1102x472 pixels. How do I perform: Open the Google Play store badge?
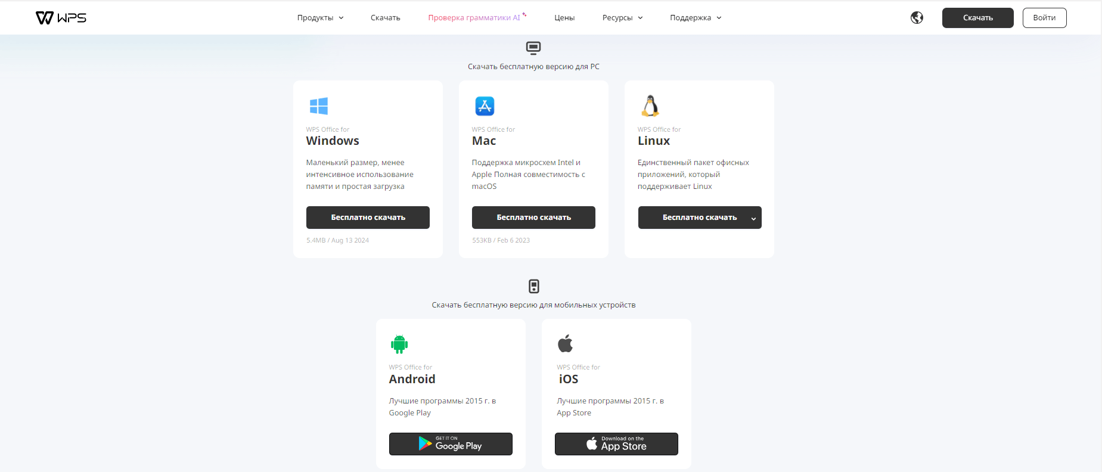451,444
